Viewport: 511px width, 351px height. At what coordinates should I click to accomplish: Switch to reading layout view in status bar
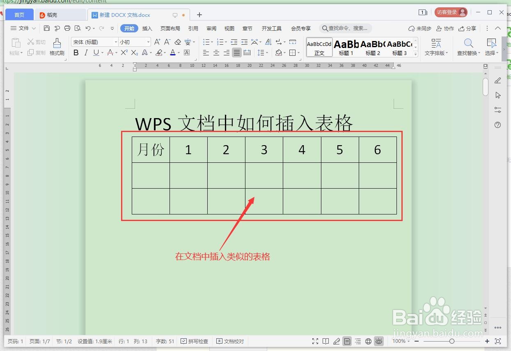coord(326,341)
